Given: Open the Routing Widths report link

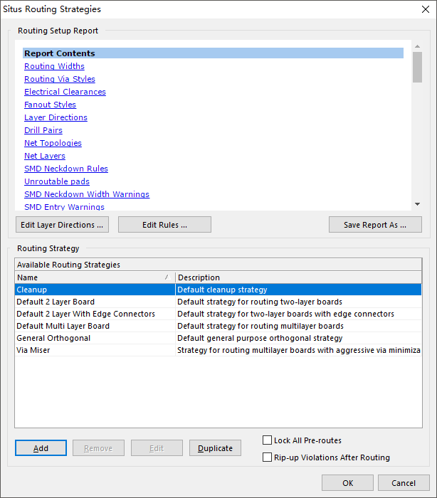Looking at the screenshot, I should point(54,66).
